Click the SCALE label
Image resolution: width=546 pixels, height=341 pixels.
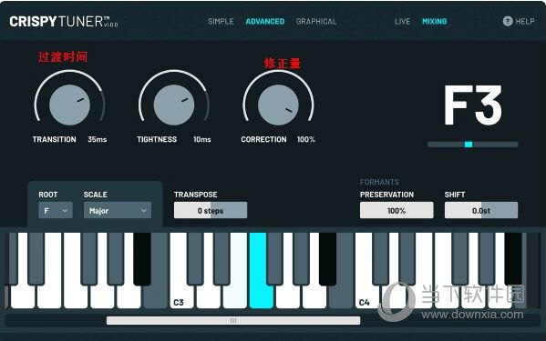point(96,195)
